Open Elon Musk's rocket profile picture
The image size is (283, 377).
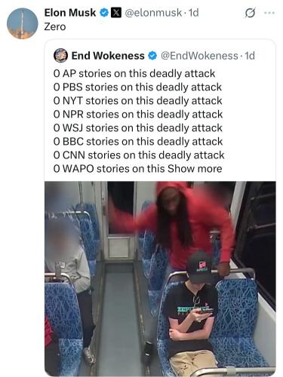(23, 23)
